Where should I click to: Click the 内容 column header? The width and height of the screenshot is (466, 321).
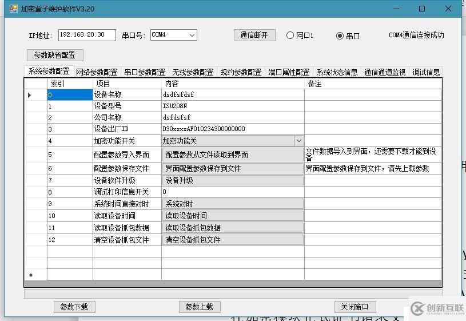click(x=233, y=84)
